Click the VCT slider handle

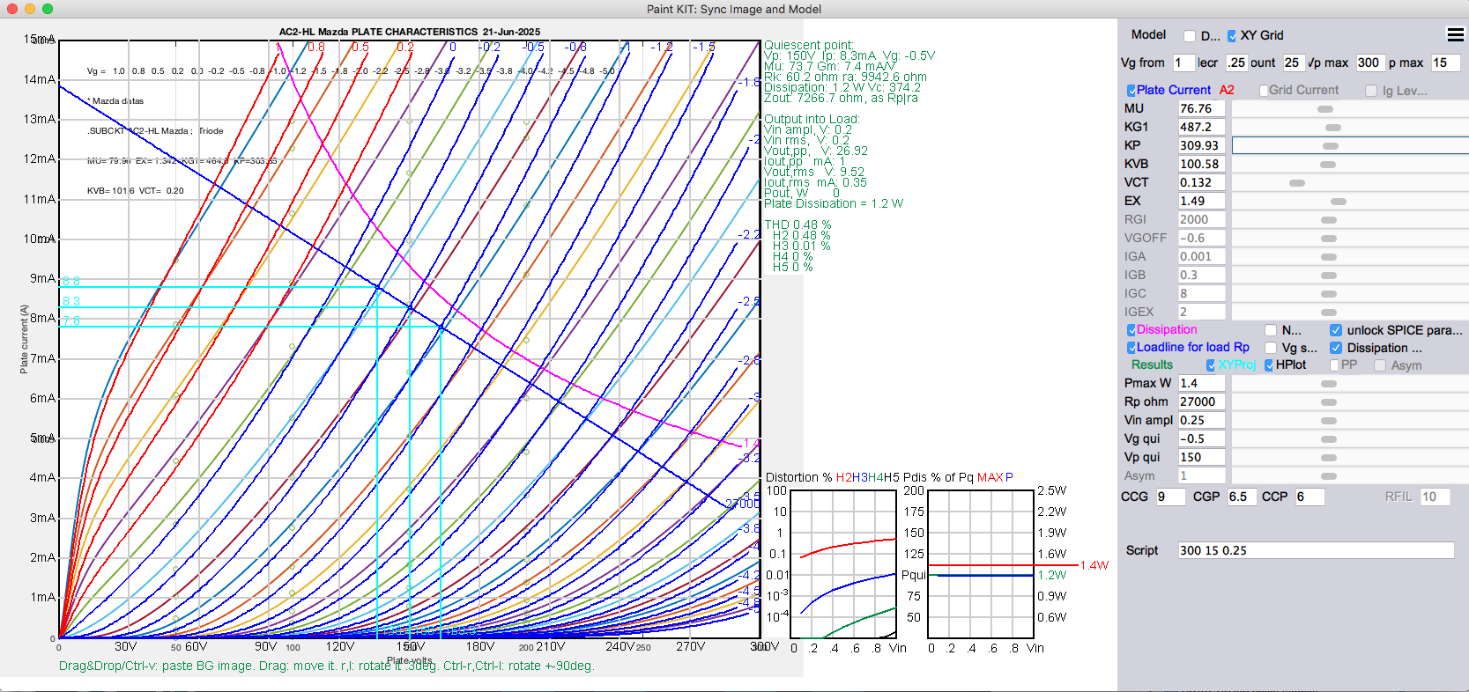tap(1296, 183)
